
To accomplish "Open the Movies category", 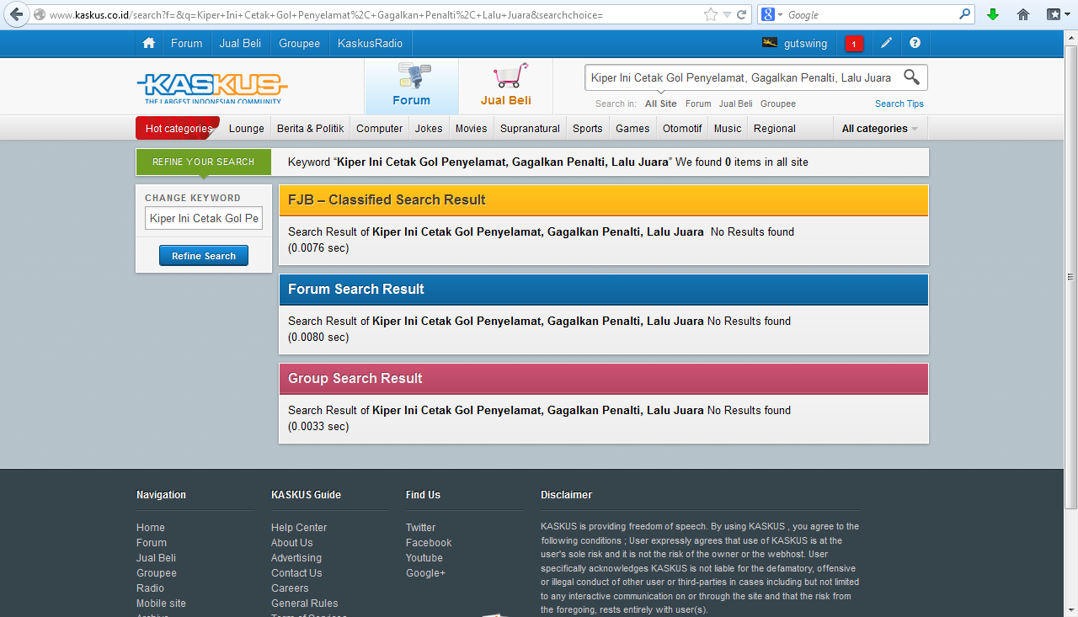I will pyautogui.click(x=472, y=129).
